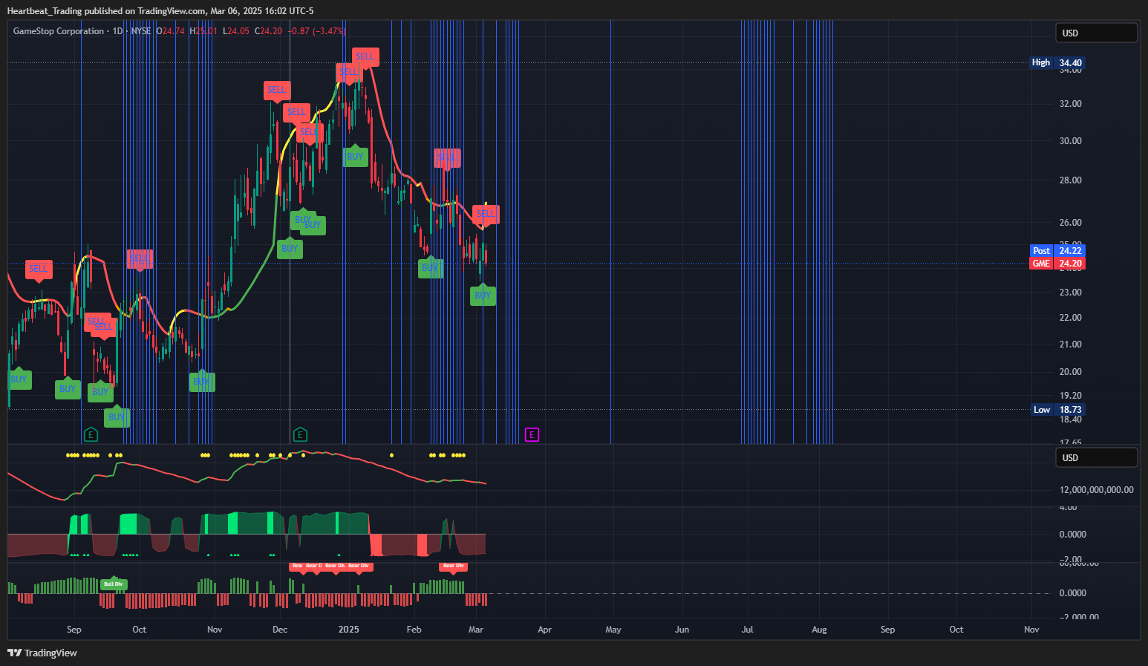Click the 22.00 price axis label
Viewport: 1148px width, 666px height.
(x=1071, y=318)
